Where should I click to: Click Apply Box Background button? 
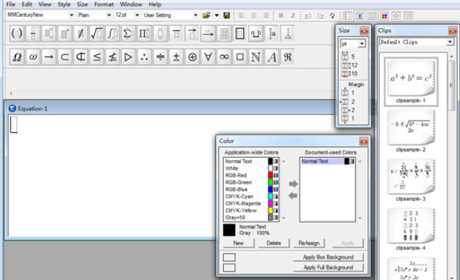point(328,257)
